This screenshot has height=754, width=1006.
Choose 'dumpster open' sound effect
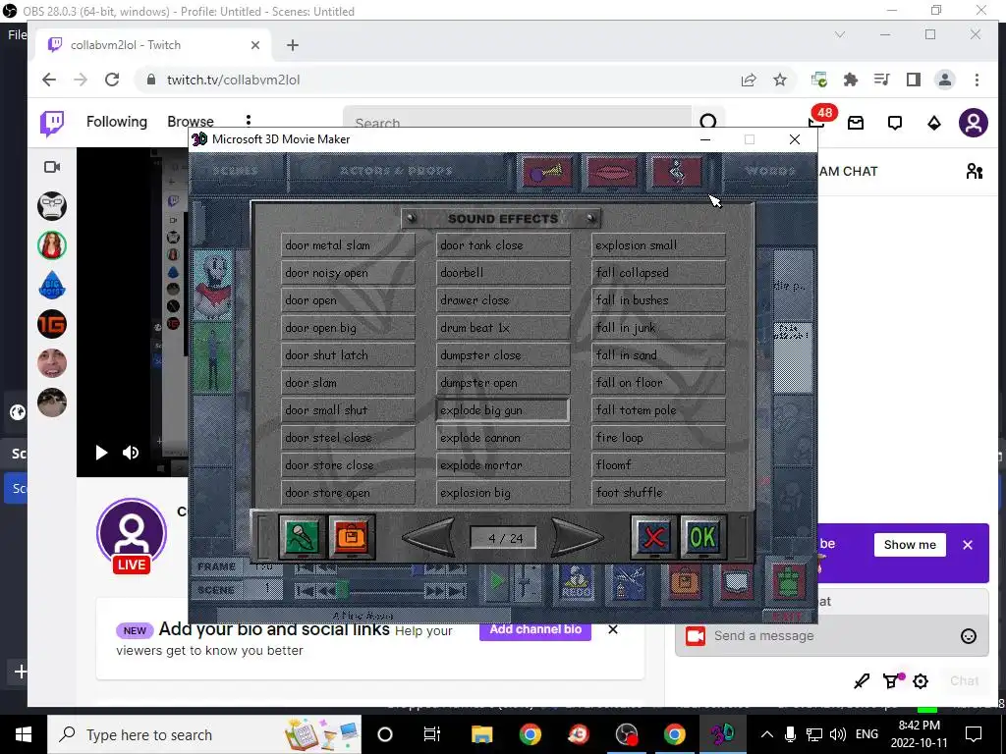(x=503, y=383)
